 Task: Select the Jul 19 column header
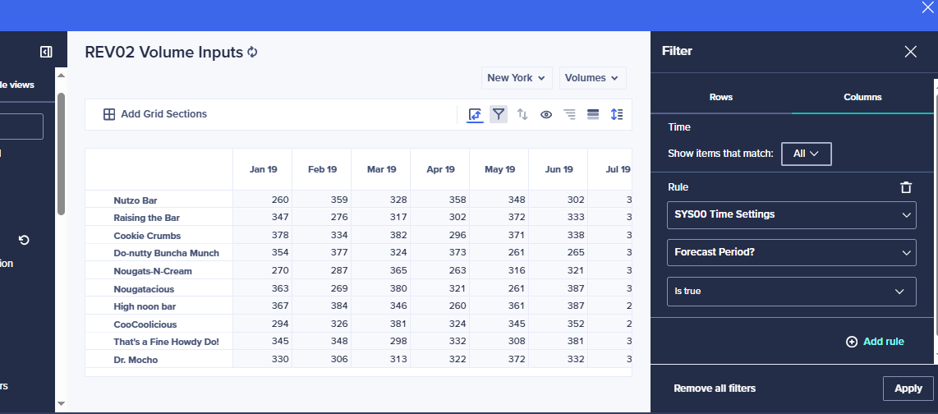click(x=610, y=169)
